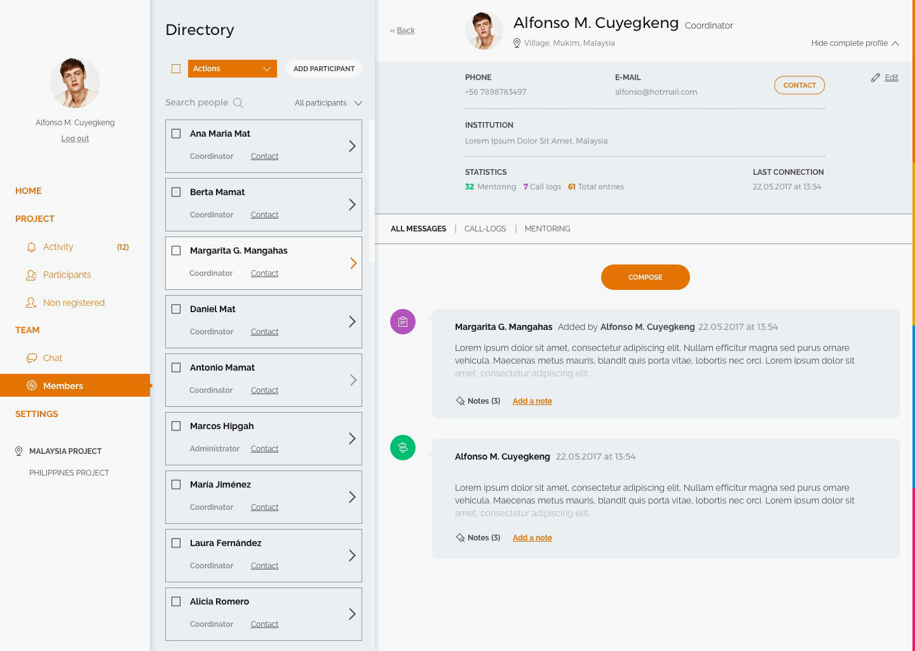The image size is (915, 651).
Task: Check the Laura Fernández checkbox
Action: click(x=176, y=543)
